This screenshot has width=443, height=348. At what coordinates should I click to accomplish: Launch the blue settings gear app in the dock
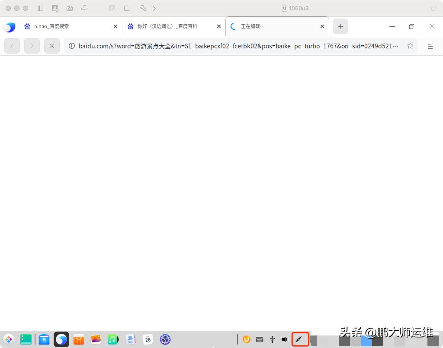tap(165, 339)
